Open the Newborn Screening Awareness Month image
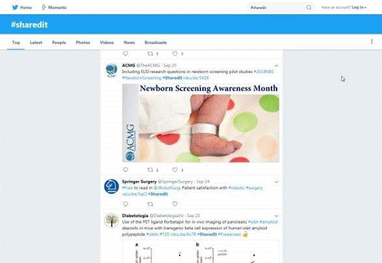The height and width of the screenshot is (263, 382). pyautogui.click(x=200, y=123)
